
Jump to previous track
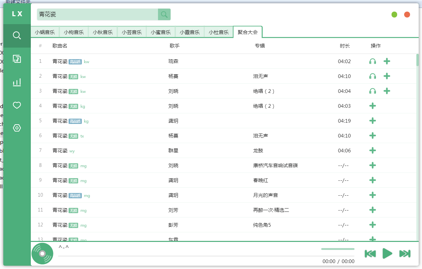pos(370,253)
